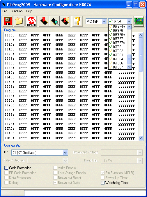Click the Save floppy disk icon

(x=8, y=21)
